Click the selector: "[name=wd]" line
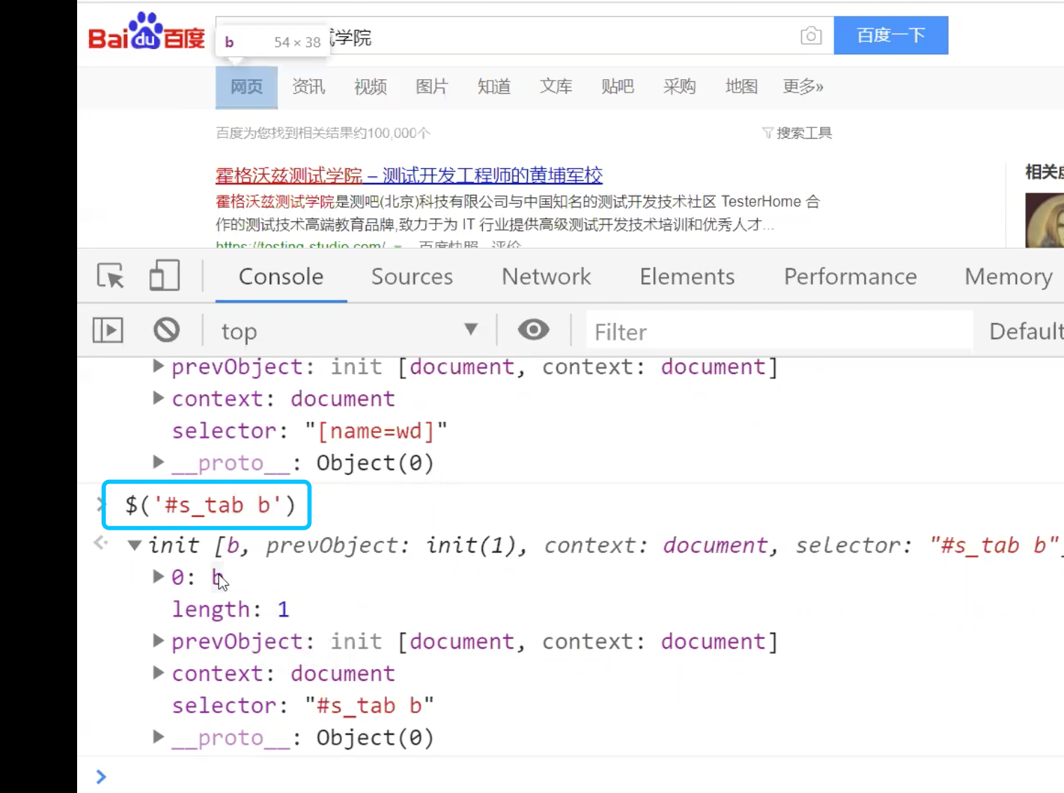 tap(309, 430)
